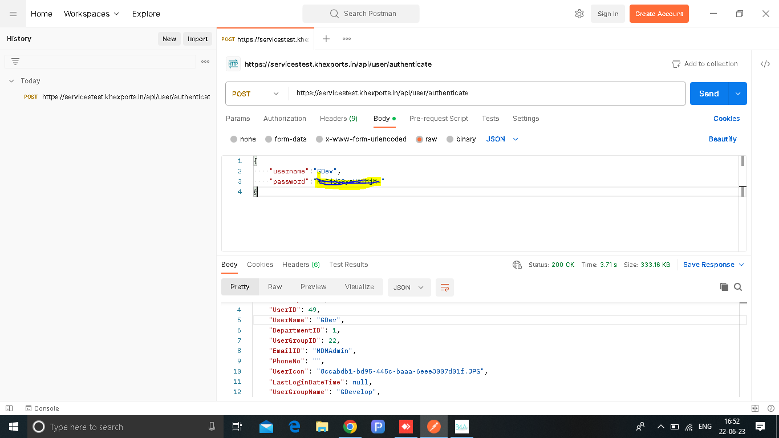Open the Authorization tab
The image size is (779, 438).
pyautogui.click(x=285, y=119)
